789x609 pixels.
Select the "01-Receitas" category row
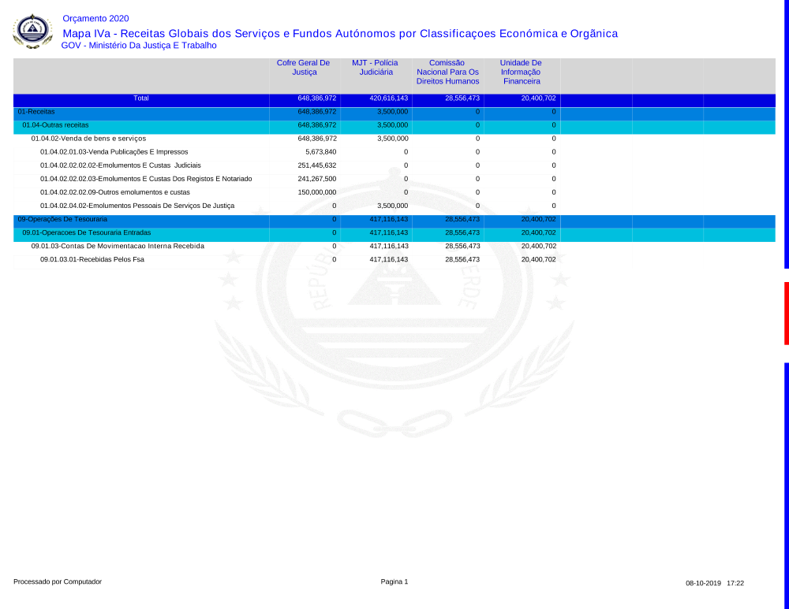(x=36, y=113)
